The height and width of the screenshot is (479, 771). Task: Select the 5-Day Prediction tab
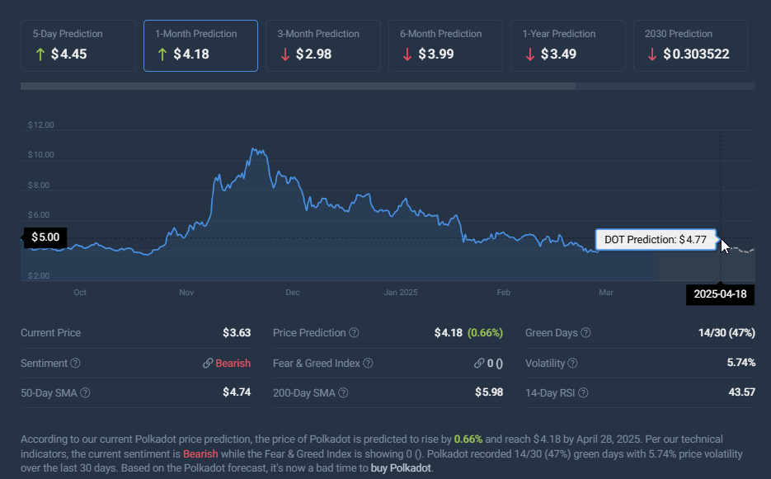(x=78, y=46)
